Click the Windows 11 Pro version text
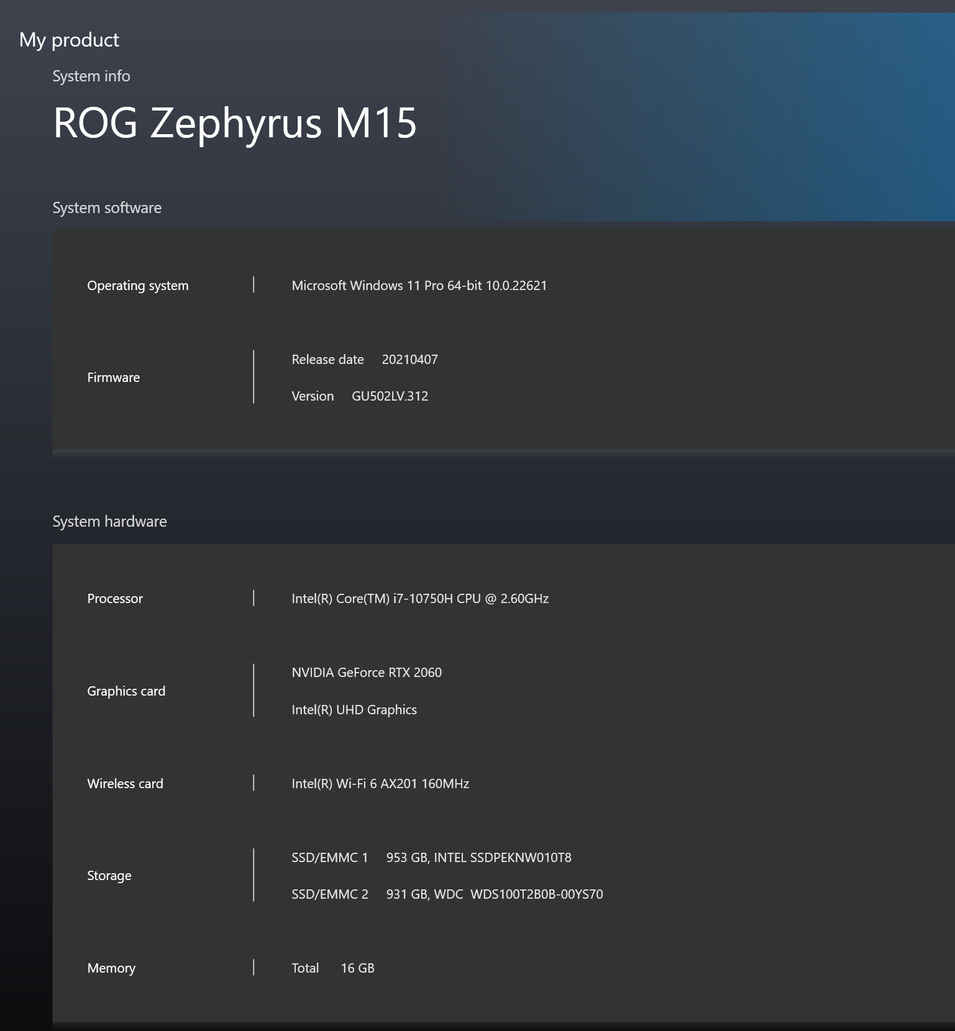The height and width of the screenshot is (1031, 955). 419,286
